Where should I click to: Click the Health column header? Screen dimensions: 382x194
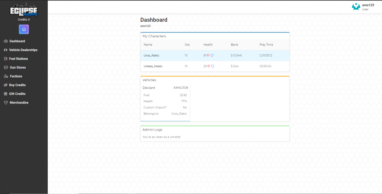point(208,45)
